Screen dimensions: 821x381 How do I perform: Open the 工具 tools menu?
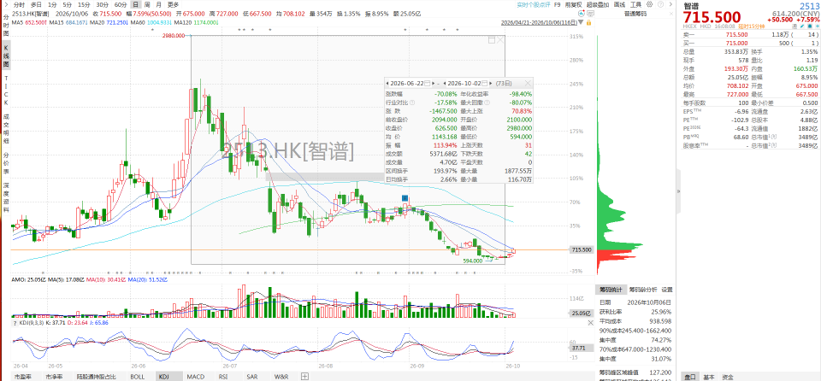pyautogui.click(x=635, y=4)
